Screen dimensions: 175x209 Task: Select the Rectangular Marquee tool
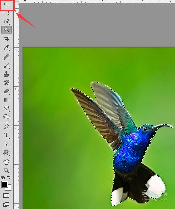pyautogui.click(x=6, y=13)
